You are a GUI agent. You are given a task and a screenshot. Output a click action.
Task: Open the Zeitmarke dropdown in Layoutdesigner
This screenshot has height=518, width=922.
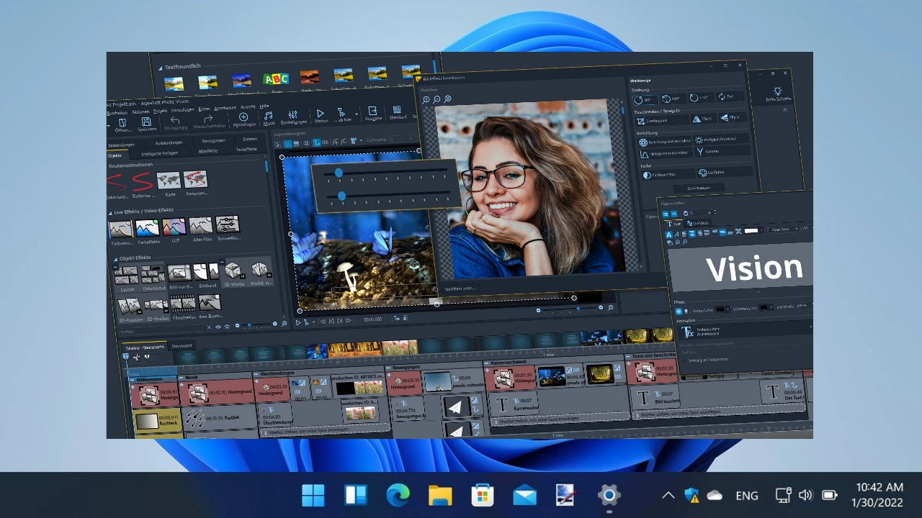(x=403, y=139)
